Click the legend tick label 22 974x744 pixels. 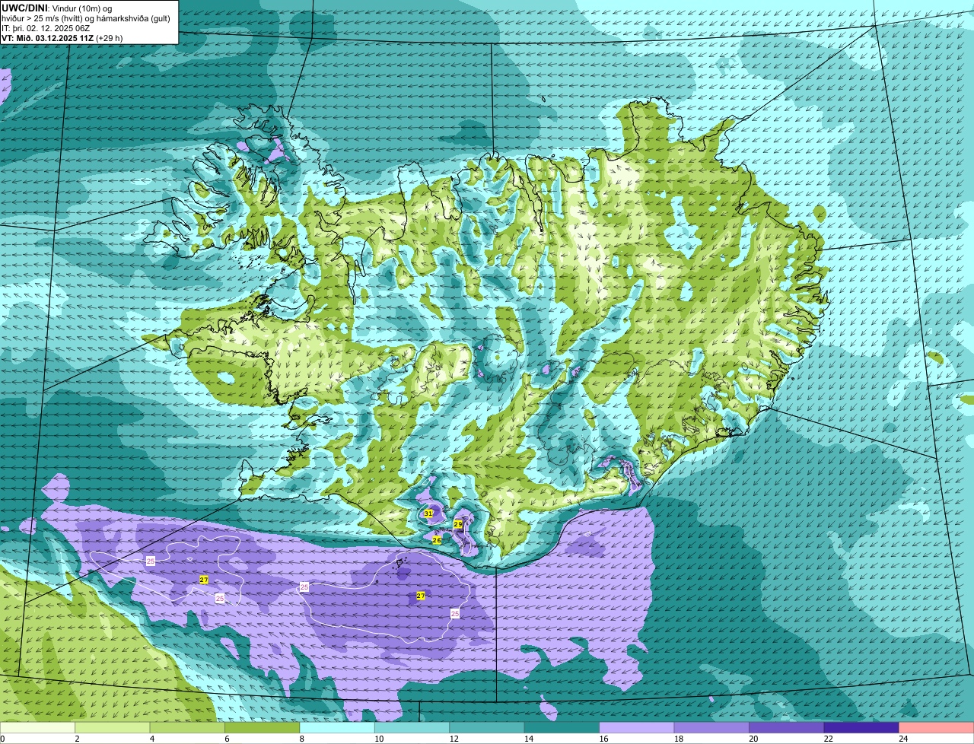click(828, 739)
